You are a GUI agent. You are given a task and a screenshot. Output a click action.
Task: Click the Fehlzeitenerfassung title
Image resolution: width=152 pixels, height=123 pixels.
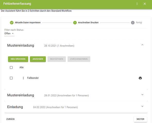pyautogui.click(x=17, y=4)
